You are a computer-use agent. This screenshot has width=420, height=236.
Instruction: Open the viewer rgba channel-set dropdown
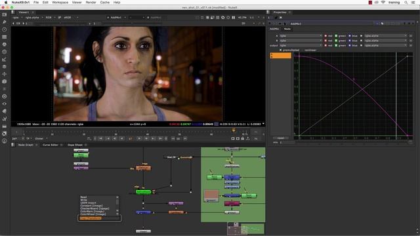point(18,18)
